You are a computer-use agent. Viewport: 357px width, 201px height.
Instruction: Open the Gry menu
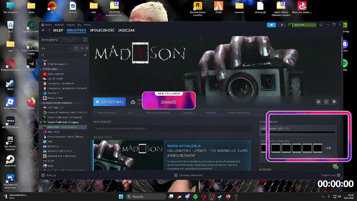pos(79,25)
